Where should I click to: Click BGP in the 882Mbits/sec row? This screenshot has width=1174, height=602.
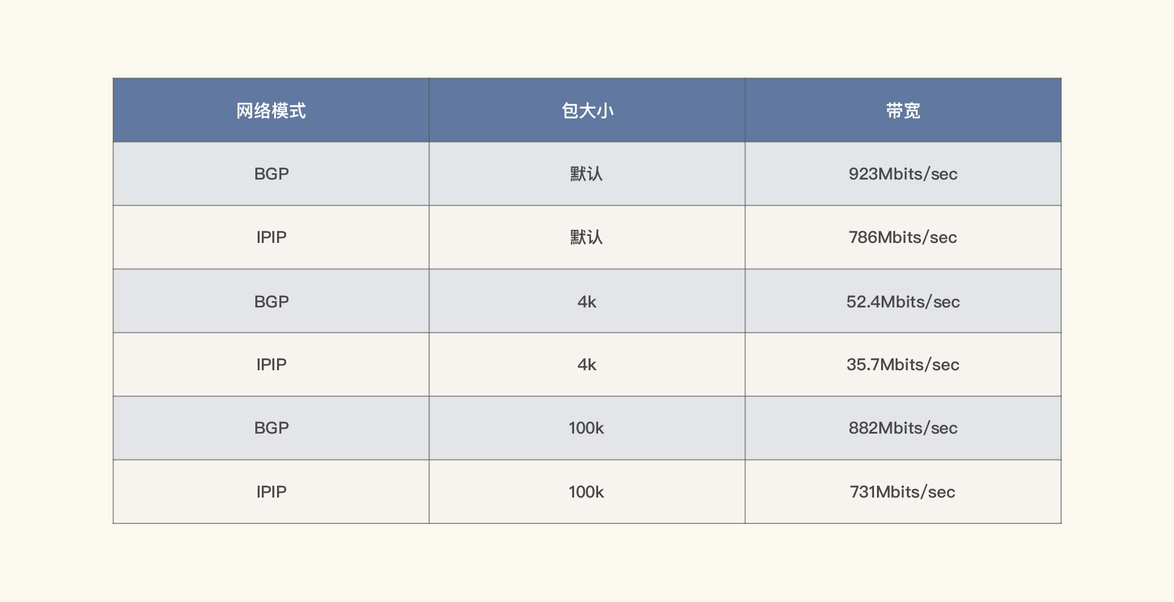coord(271,428)
